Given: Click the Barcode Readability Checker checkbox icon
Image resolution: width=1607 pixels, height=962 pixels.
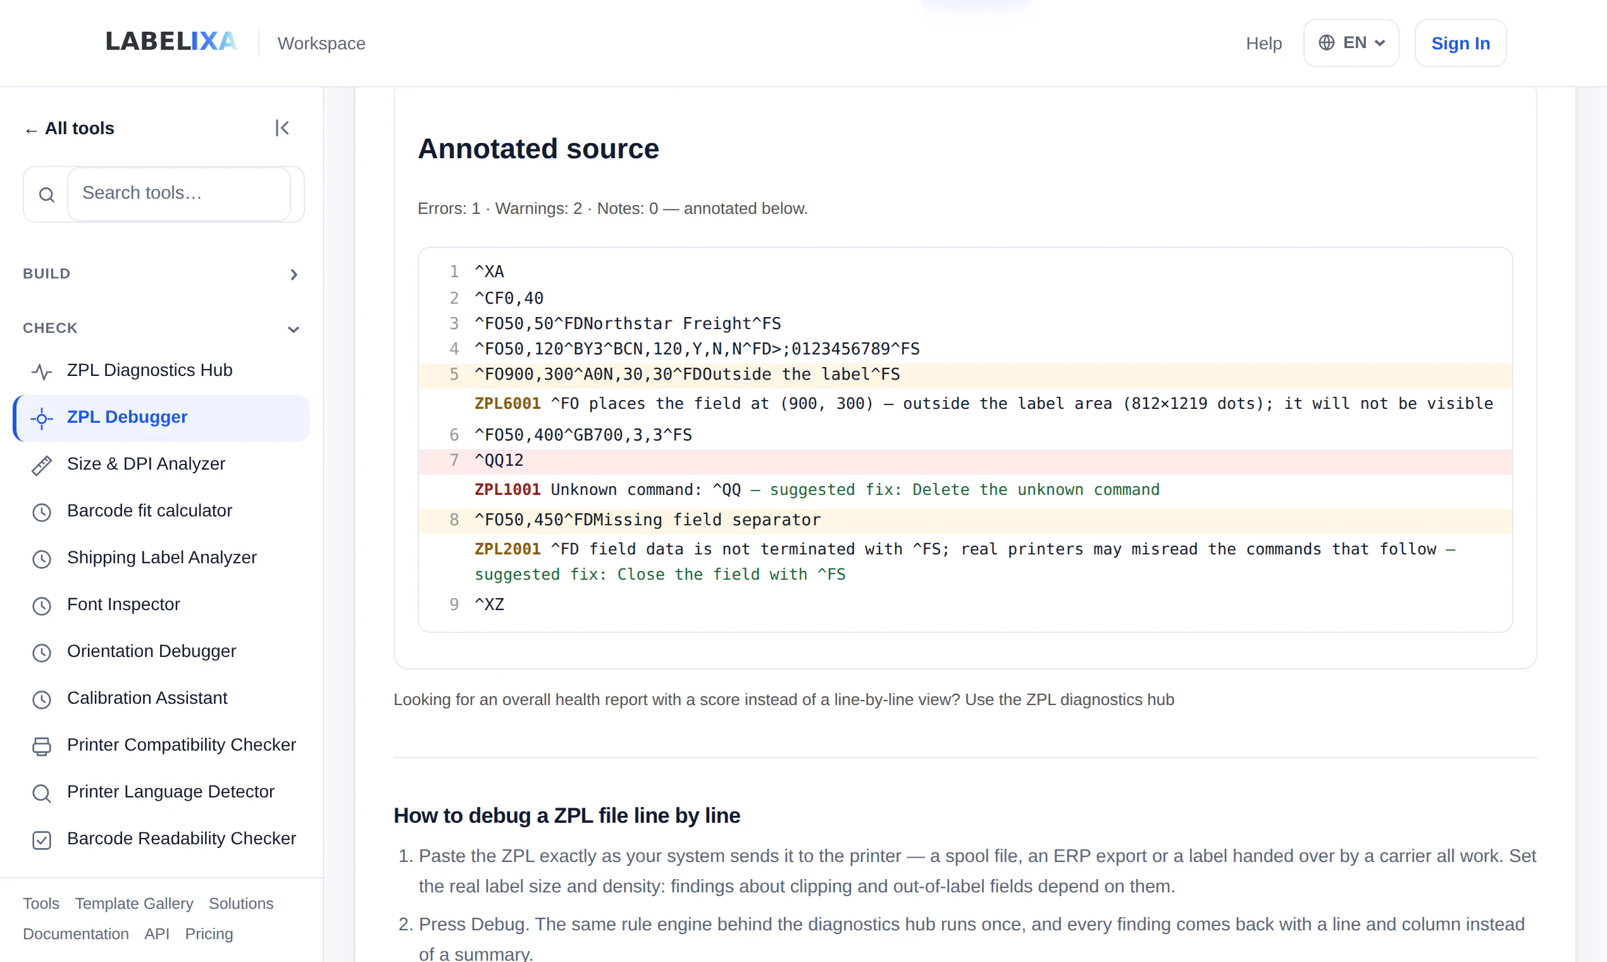Looking at the screenshot, I should pos(42,839).
